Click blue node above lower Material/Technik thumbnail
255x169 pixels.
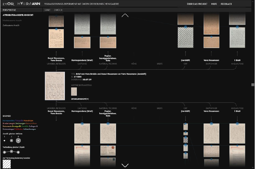(x=108, y=124)
